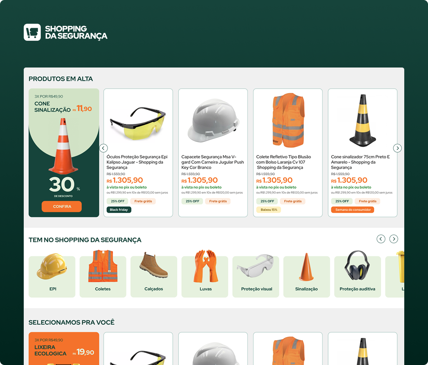
Task: Open the white hard hat product image
Action: (213, 121)
